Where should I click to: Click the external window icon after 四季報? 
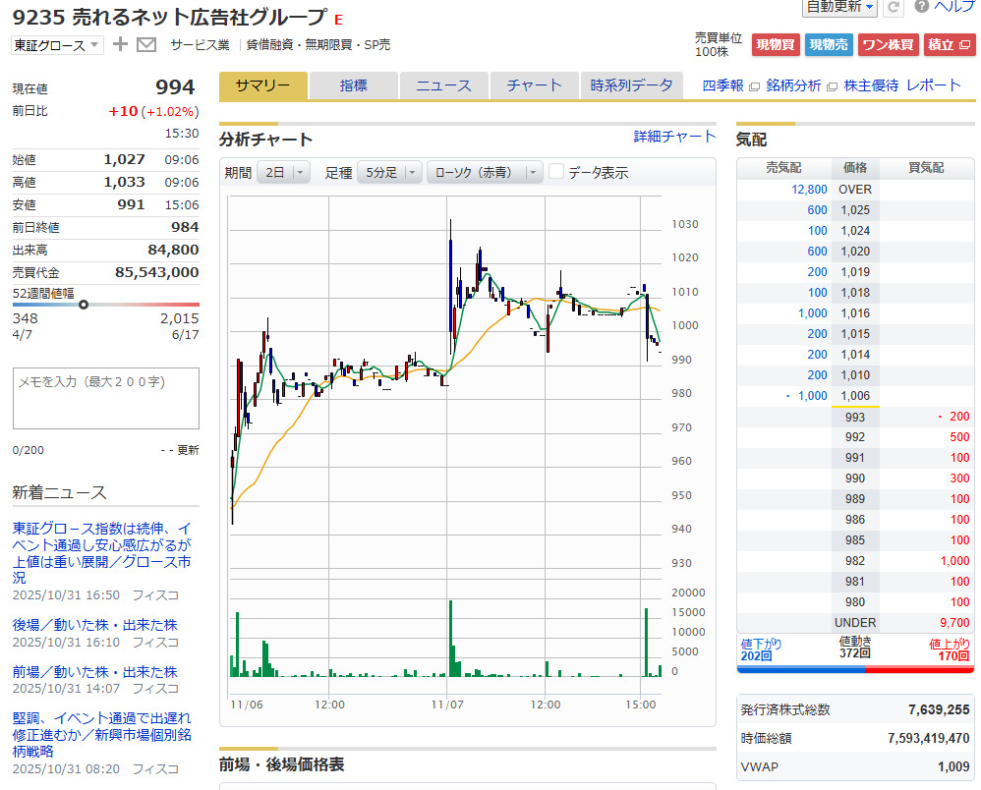pos(754,86)
